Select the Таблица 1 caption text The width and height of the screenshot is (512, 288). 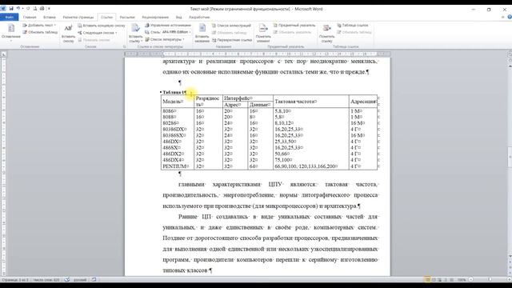tap(174, 92)
